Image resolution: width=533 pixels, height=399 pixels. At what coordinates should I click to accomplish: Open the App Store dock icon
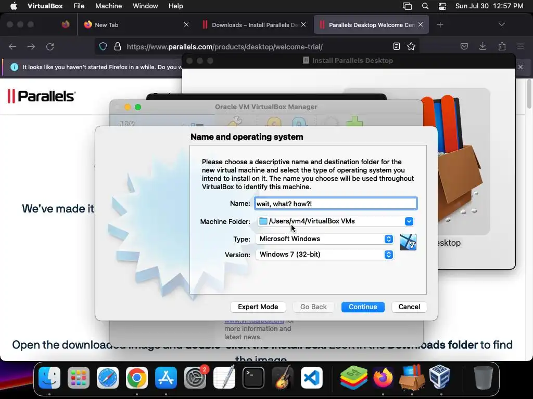pos(166,378)
